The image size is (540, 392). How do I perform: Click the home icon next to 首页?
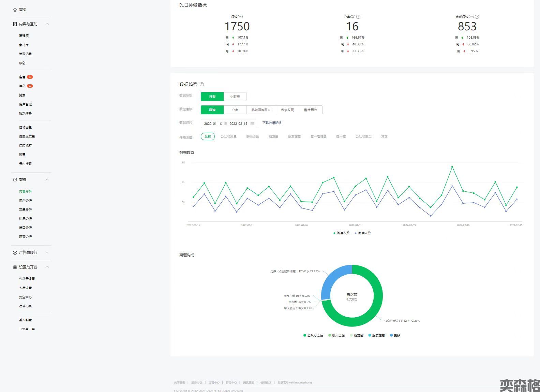coord(15,10)
